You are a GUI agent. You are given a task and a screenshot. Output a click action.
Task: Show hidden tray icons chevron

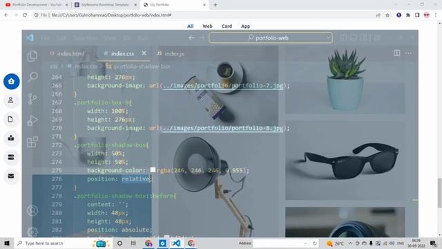[350, 243]
